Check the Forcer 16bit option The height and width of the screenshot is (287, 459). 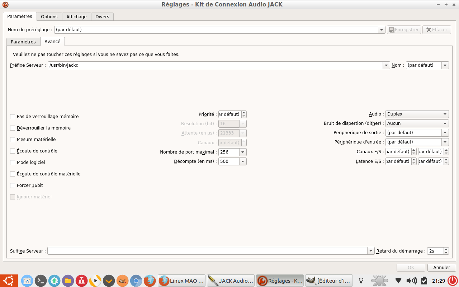point(13,185)
